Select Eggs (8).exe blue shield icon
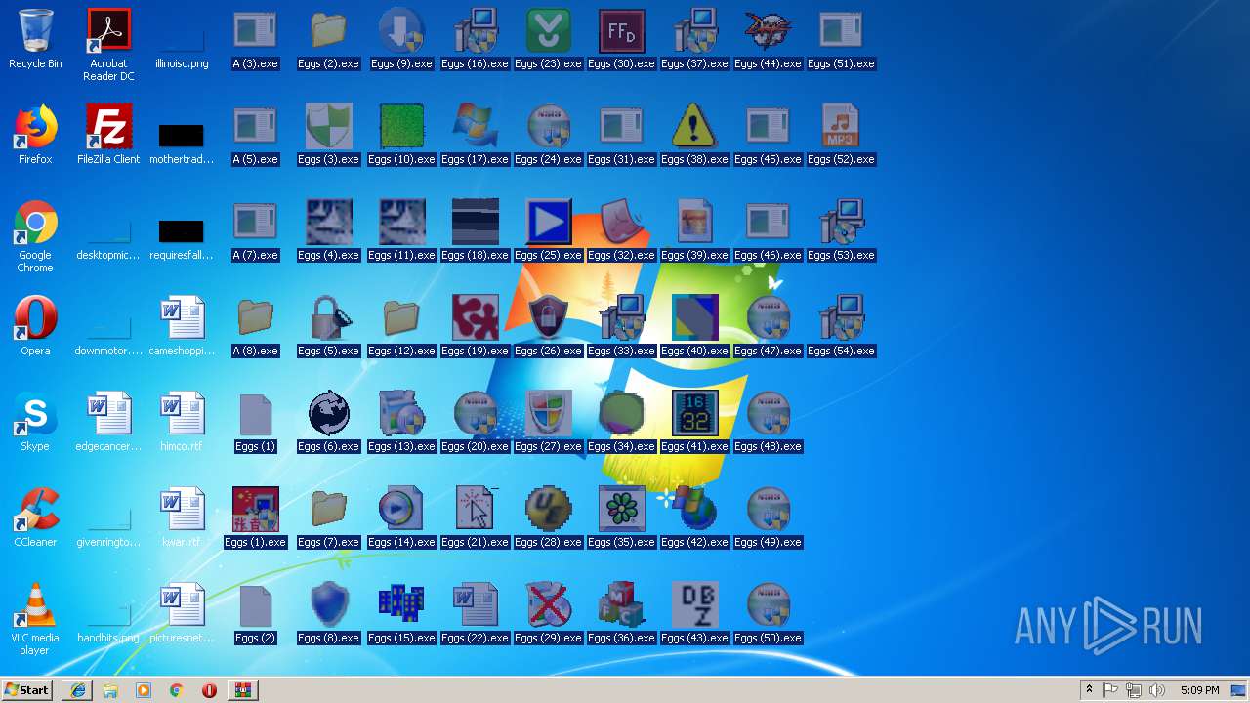Screen dimensions: 1250x703 [x=328, y=605]
